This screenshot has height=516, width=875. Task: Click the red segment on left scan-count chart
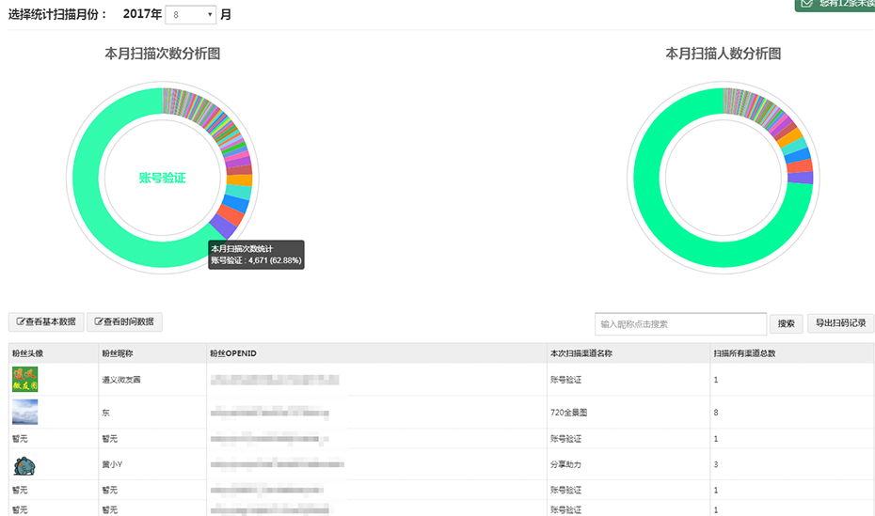pos(232,214)
